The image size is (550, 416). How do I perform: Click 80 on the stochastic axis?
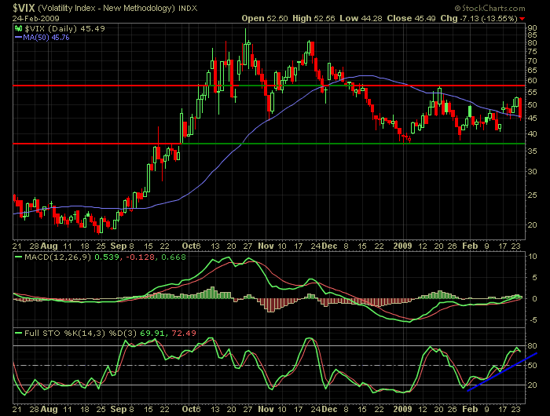[532, 346]
